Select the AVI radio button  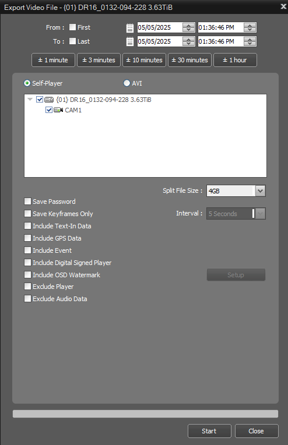127,83
